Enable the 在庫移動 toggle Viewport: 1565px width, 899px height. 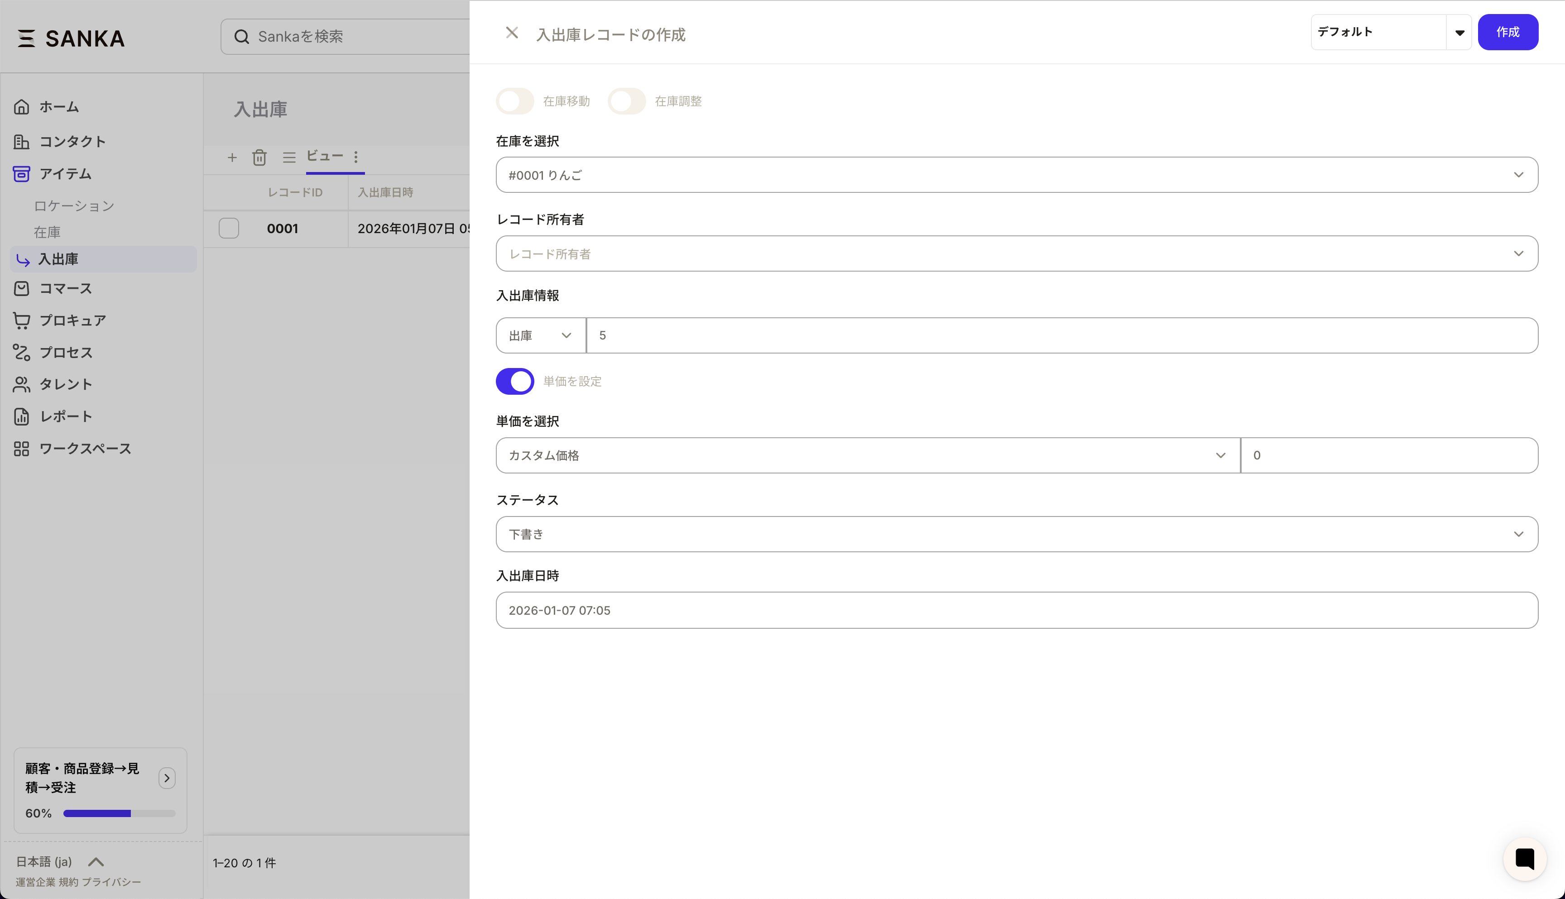coord(515,101)
